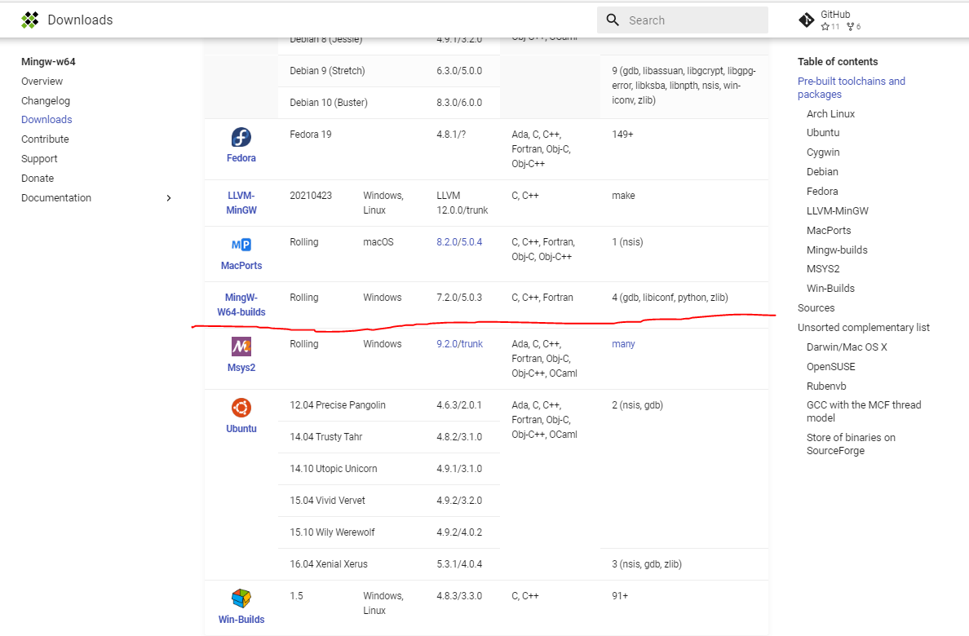Click the Fedora 19 cell

tap(310, 135)
